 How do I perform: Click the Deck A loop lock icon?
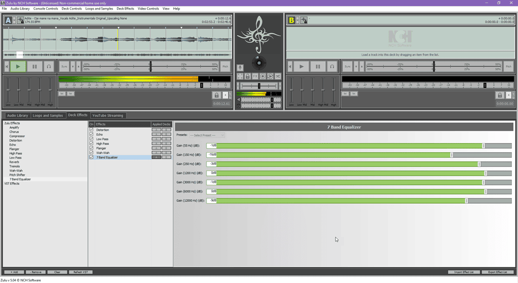point(217,96)
